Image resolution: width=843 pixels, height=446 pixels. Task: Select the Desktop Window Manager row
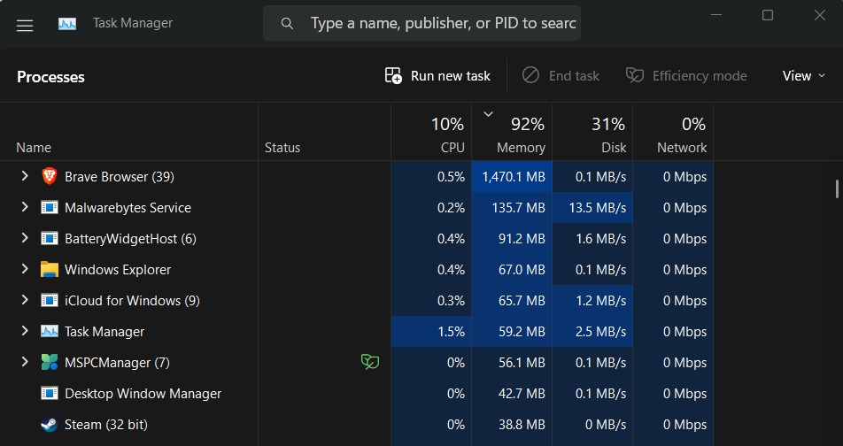[143, 394]
